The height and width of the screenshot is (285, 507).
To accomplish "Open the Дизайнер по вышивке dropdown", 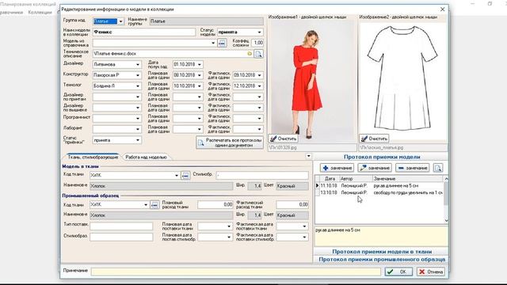I will click(138, 108).
